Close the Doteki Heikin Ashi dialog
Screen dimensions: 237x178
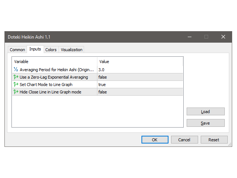click(x=223, y=37)
